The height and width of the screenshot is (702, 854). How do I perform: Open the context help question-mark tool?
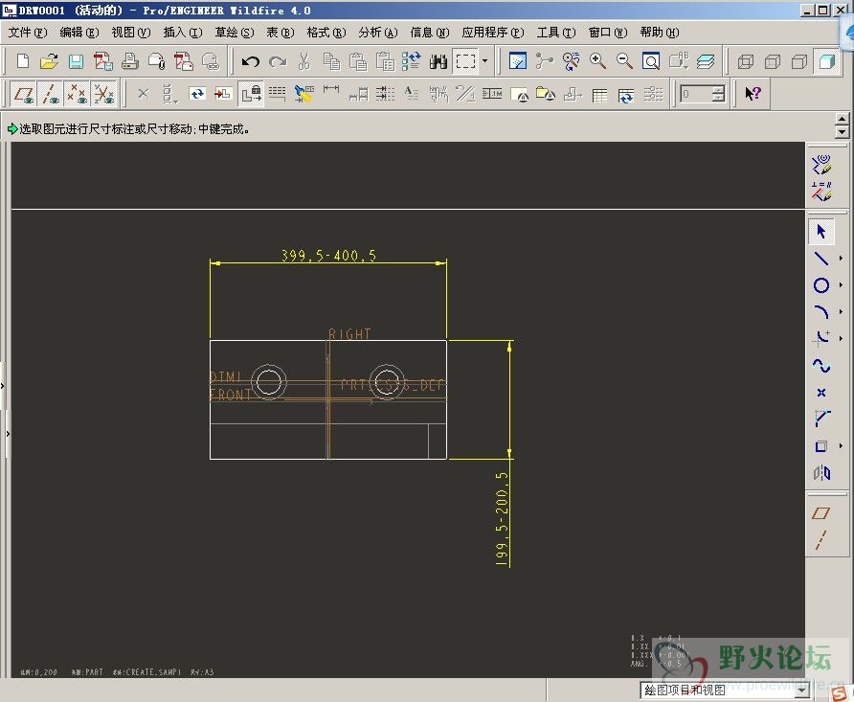click(x=753, y=94)
